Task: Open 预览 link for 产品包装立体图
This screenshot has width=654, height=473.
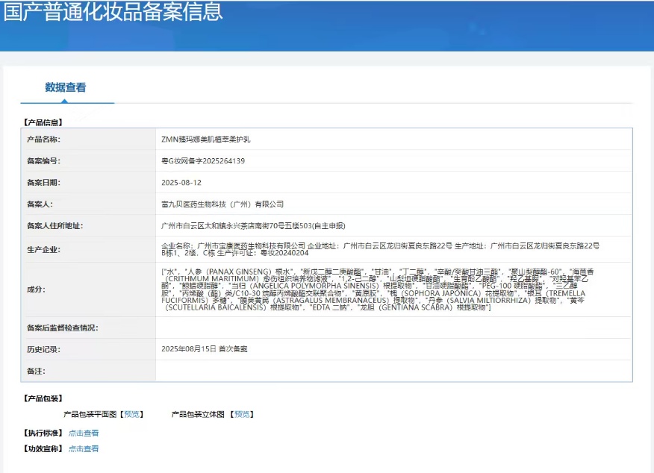Action: click(241, 414)
